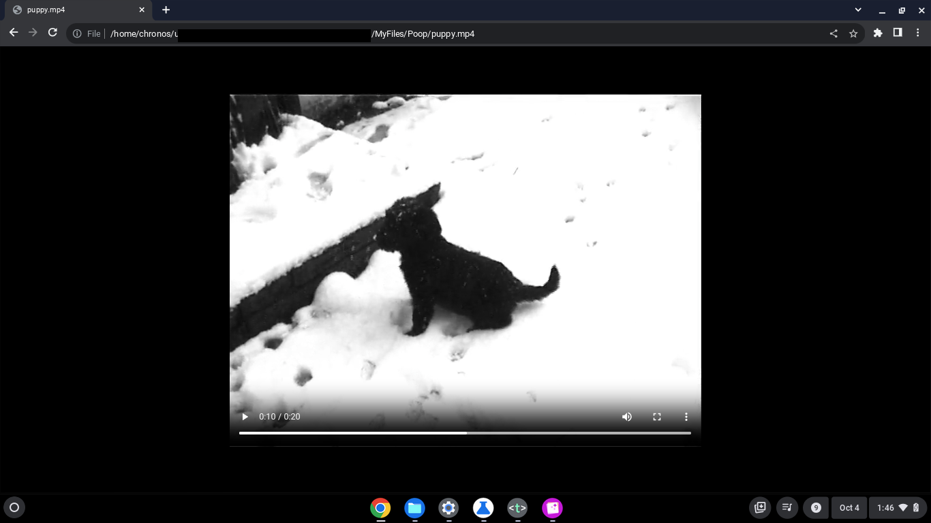Viewport: 931px width, 523px height.
Task: Toggle fullscreen playback of the video
Action: (656, 416)
